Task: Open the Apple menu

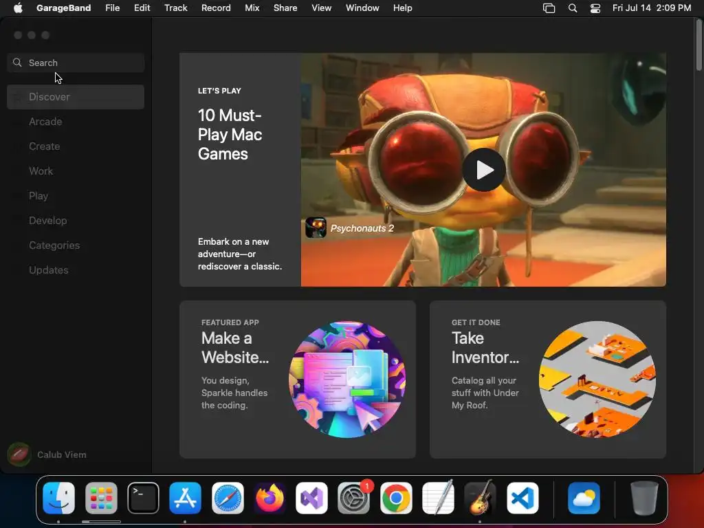Action: point(18,8)
